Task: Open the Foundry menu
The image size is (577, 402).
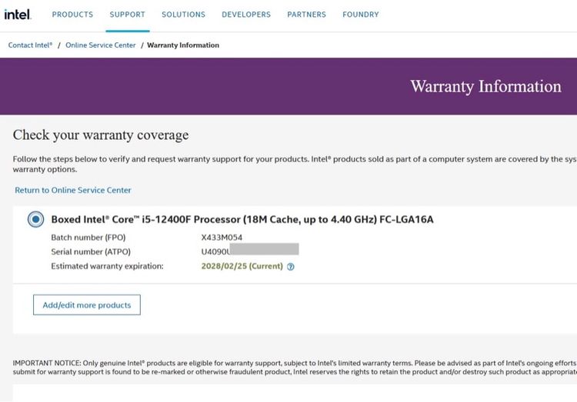Action: click(361, 15)
